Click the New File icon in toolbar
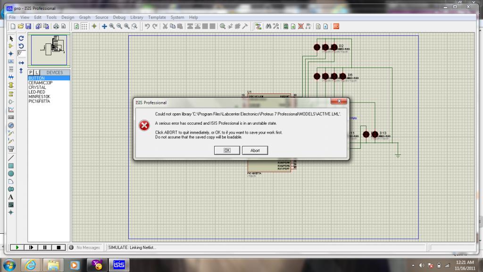Image resolution: width=483 pixels, height=272 pixels. click(13, 26)
